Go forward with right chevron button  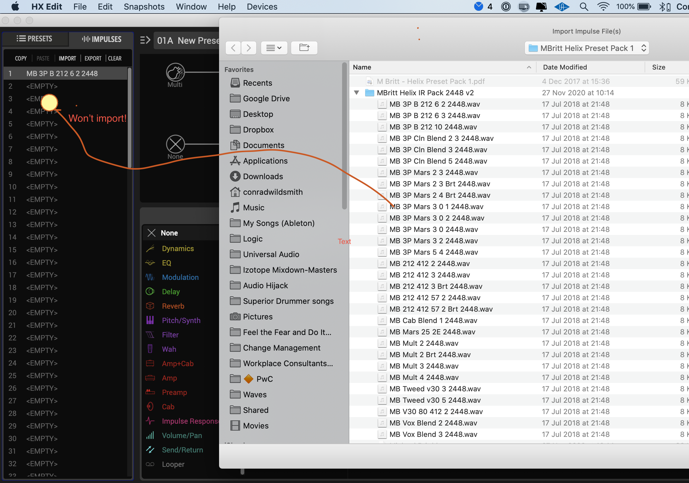tap(249, 48)
